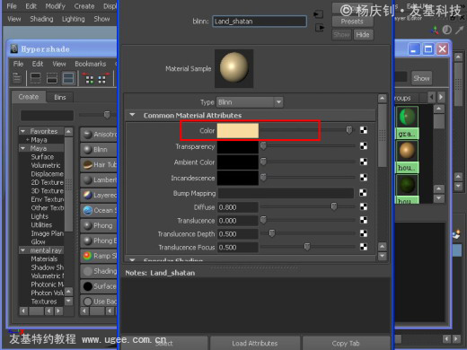Collapse Common Material Attributes section
The width and height of the screenshot is (467, 350).
132,115
